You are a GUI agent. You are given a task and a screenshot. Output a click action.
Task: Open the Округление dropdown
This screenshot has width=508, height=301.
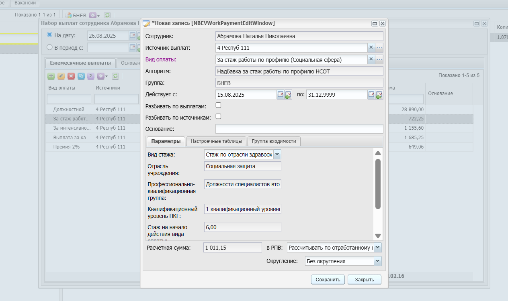tap(377, 261)
